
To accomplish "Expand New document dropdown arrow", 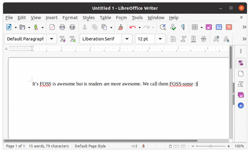I will 16,27.
